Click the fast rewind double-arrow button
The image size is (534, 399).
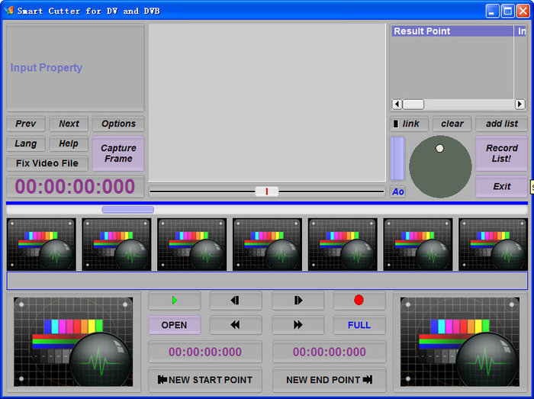click(x=236, y=325)
